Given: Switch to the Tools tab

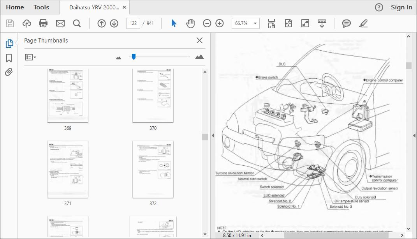Looking at the screenshot, I should point(41,7).
